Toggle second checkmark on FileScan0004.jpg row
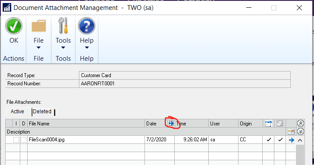This screenshot has height=165, width=314. 280,140
